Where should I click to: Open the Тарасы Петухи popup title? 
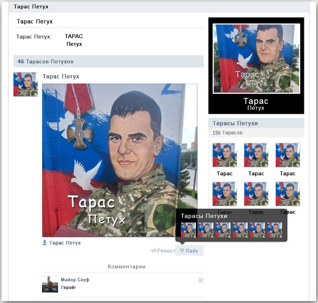[204, 216]
